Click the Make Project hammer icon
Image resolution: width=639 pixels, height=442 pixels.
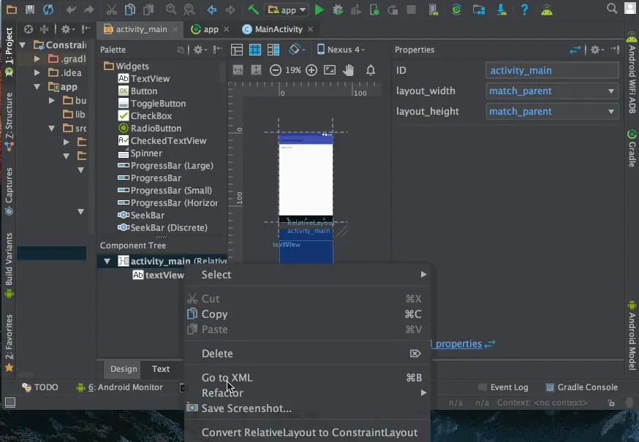pos(253,10)
